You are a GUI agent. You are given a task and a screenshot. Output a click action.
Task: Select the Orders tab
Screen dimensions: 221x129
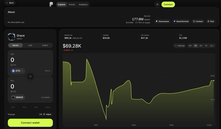tap(45, 45)
